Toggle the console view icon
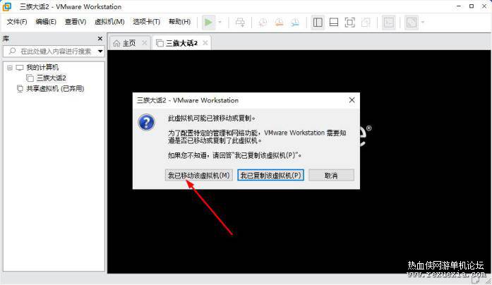Screen dimensions: 492x285 388,23
